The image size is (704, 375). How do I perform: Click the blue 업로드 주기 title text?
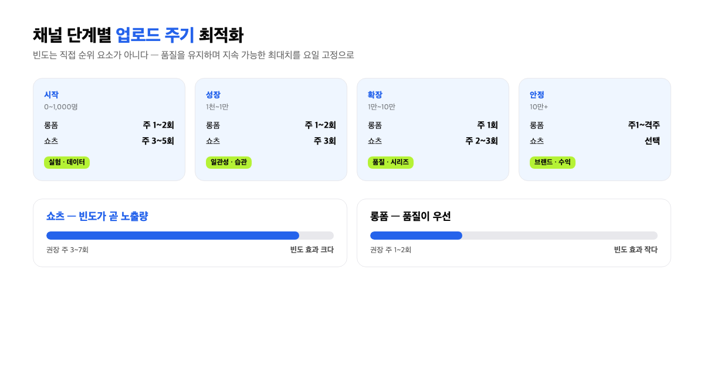tap(155, 35)
